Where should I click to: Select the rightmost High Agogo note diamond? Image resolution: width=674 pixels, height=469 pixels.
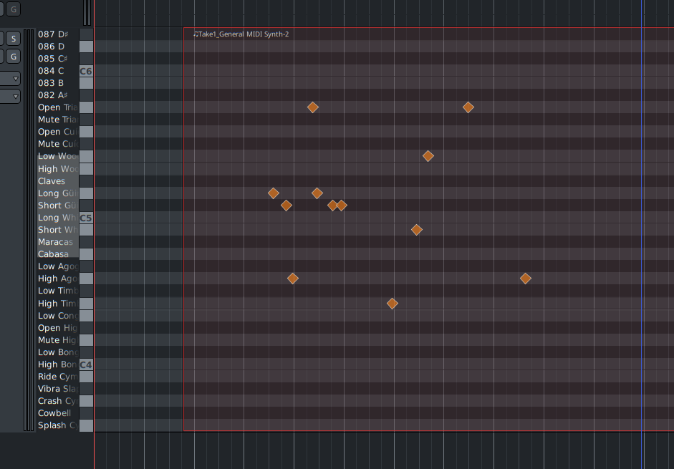pyautogui.click(x=525, y=279)
